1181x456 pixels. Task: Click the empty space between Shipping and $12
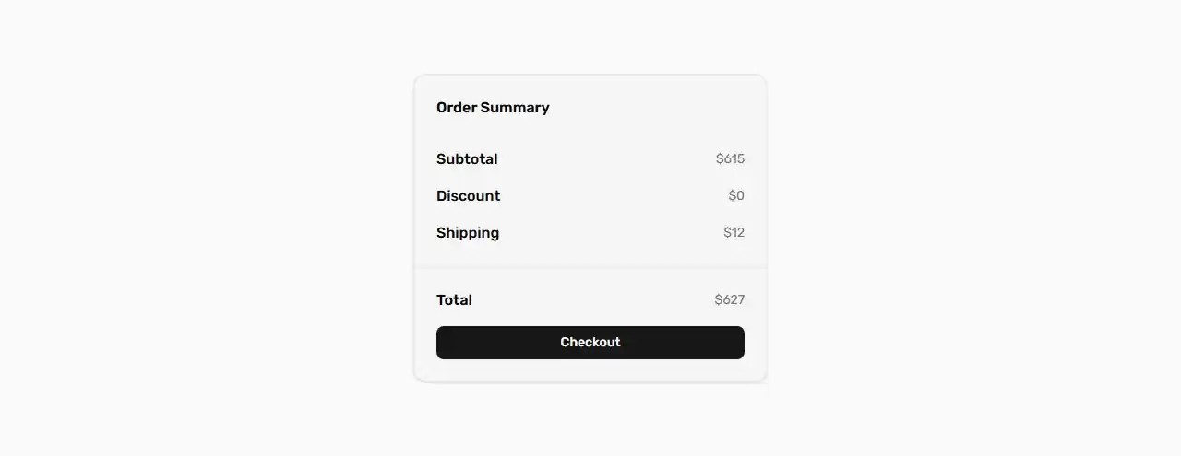point(609,233)
